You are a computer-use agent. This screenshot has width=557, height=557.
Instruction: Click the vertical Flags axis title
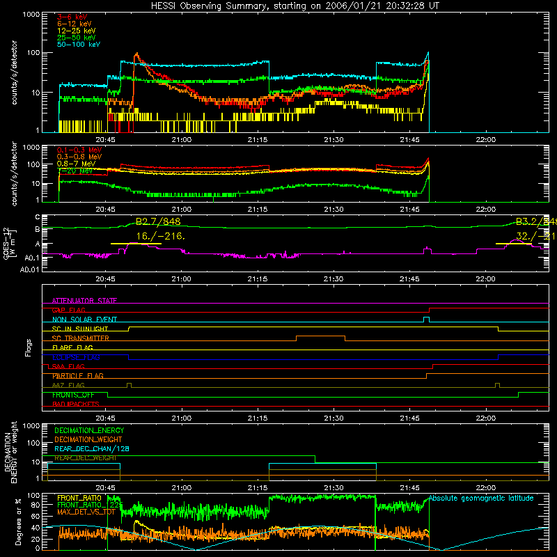point(29,347)
